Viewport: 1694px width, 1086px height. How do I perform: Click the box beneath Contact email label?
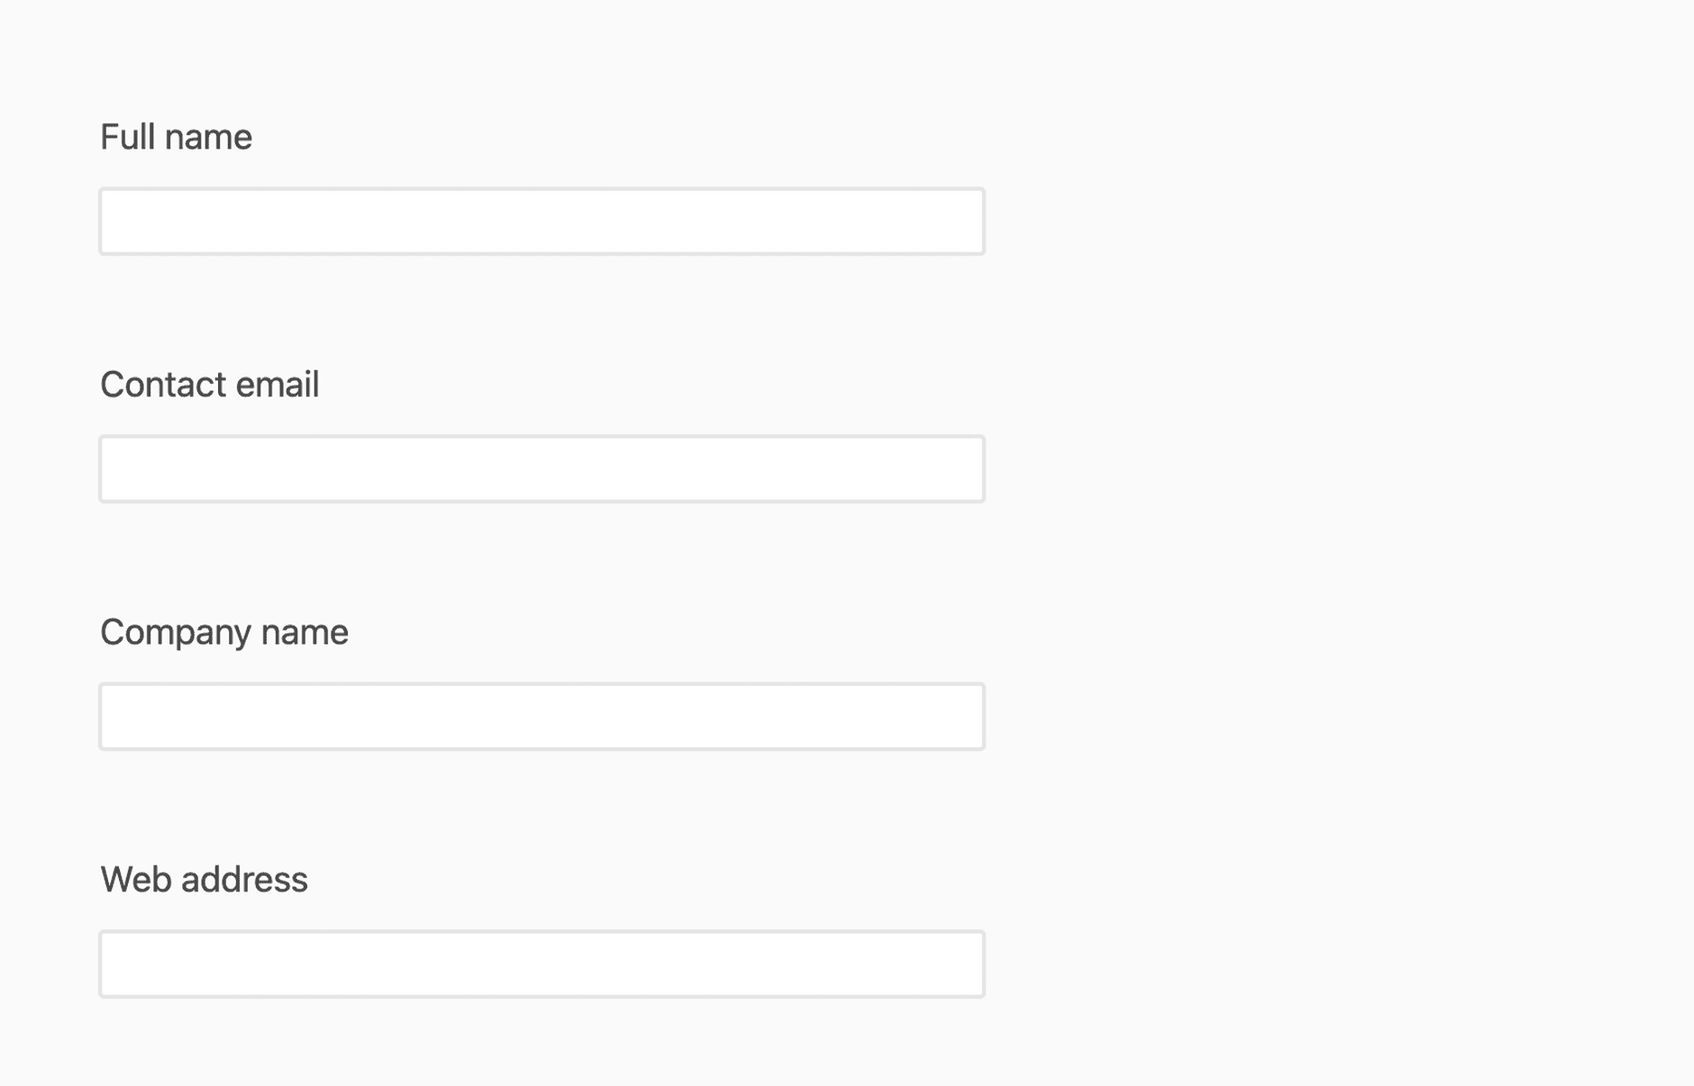[x=542, y=469]
